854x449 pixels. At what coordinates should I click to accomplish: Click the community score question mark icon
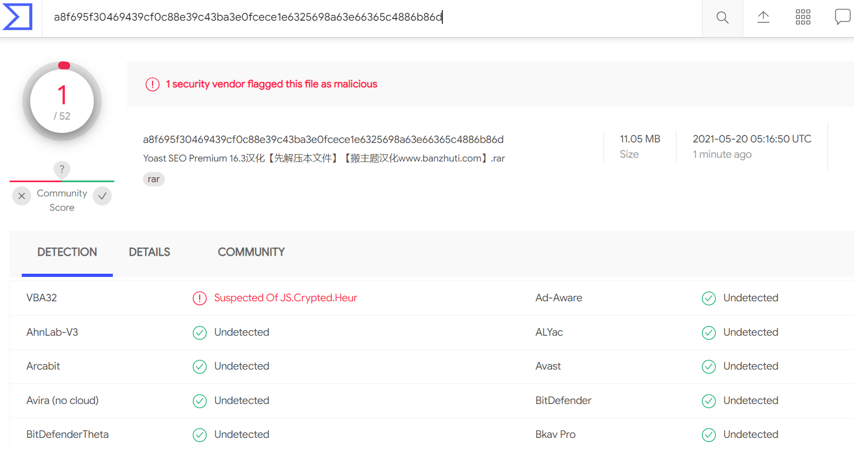click(62, 169)
